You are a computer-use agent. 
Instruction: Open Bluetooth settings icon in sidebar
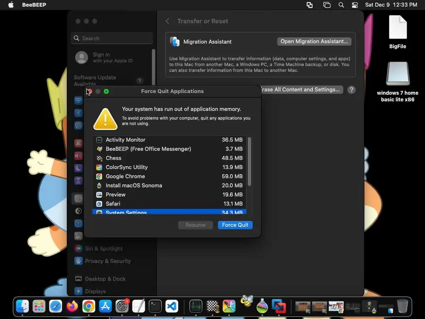click(78, 113)
